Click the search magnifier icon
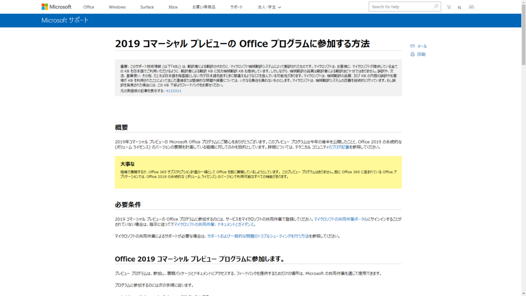Image resolution: width=526 pixels, height=296 pixels. tap(436, 6)
